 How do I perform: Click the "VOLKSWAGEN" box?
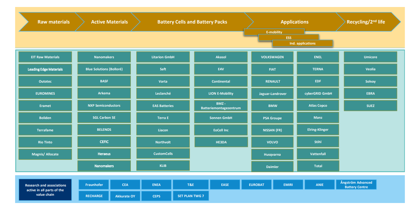[272, 57]
